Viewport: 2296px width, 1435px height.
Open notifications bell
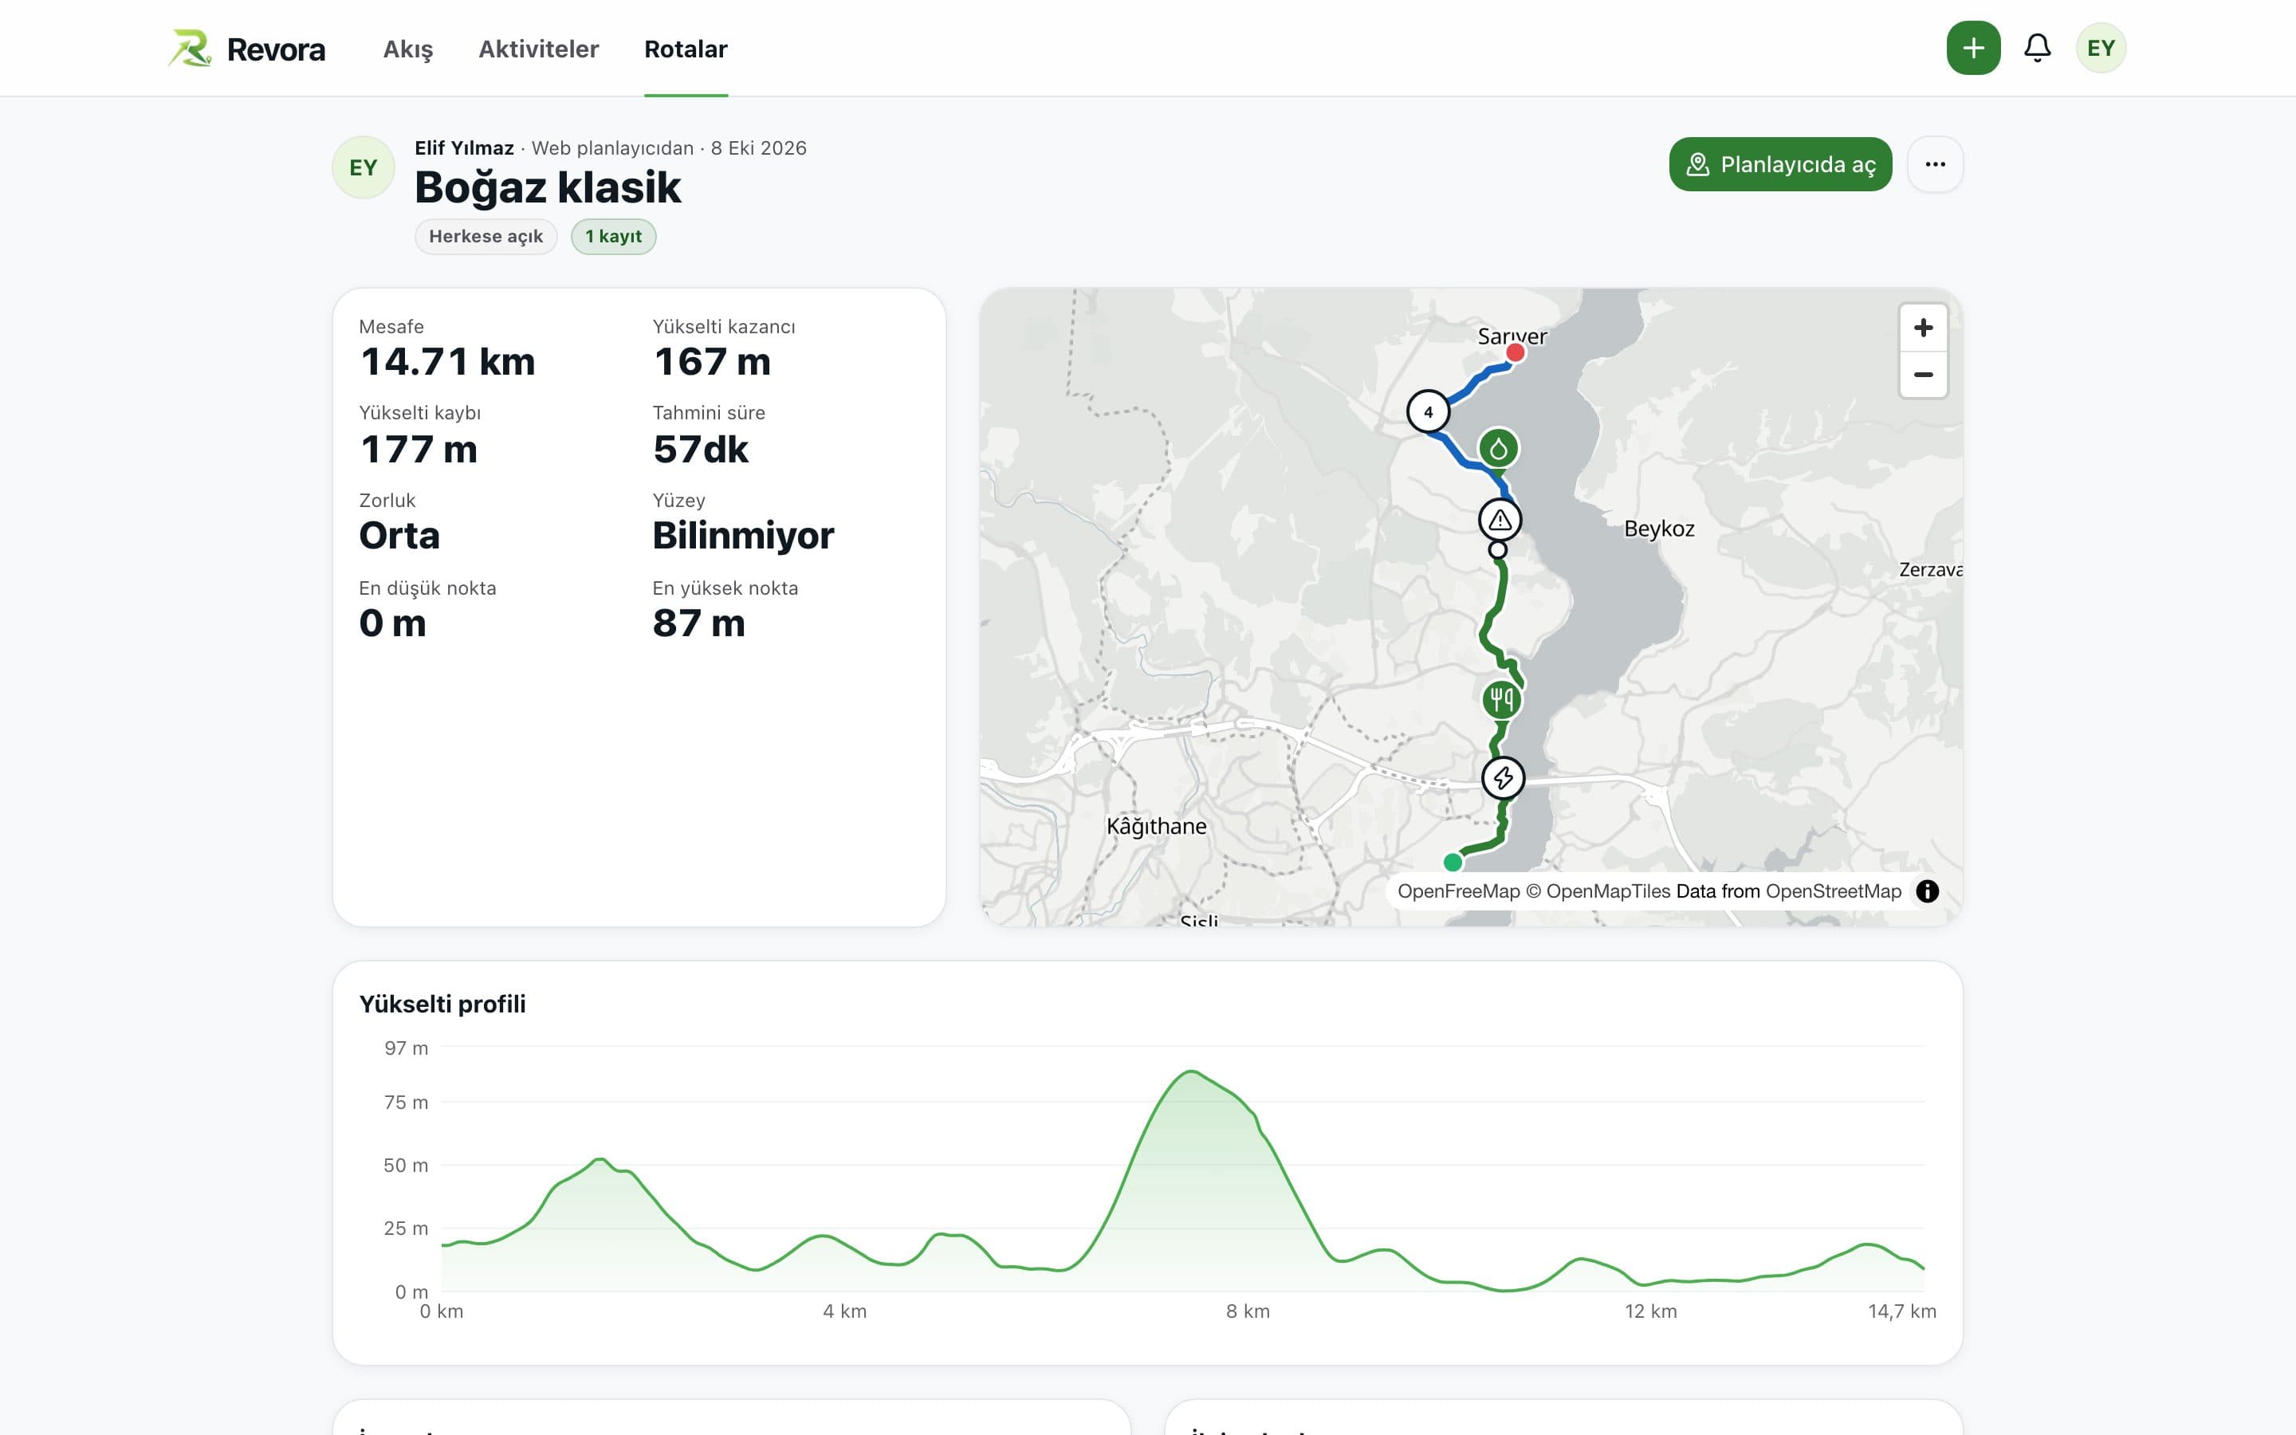coord(2036,48)
